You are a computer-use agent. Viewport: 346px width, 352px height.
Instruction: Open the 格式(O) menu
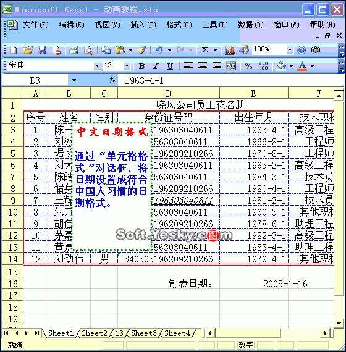coord(179,25)
